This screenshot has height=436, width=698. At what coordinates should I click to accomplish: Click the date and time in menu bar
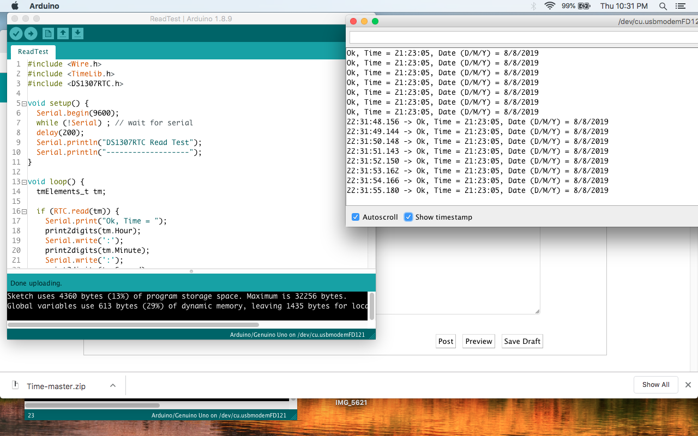click(624, 6)
